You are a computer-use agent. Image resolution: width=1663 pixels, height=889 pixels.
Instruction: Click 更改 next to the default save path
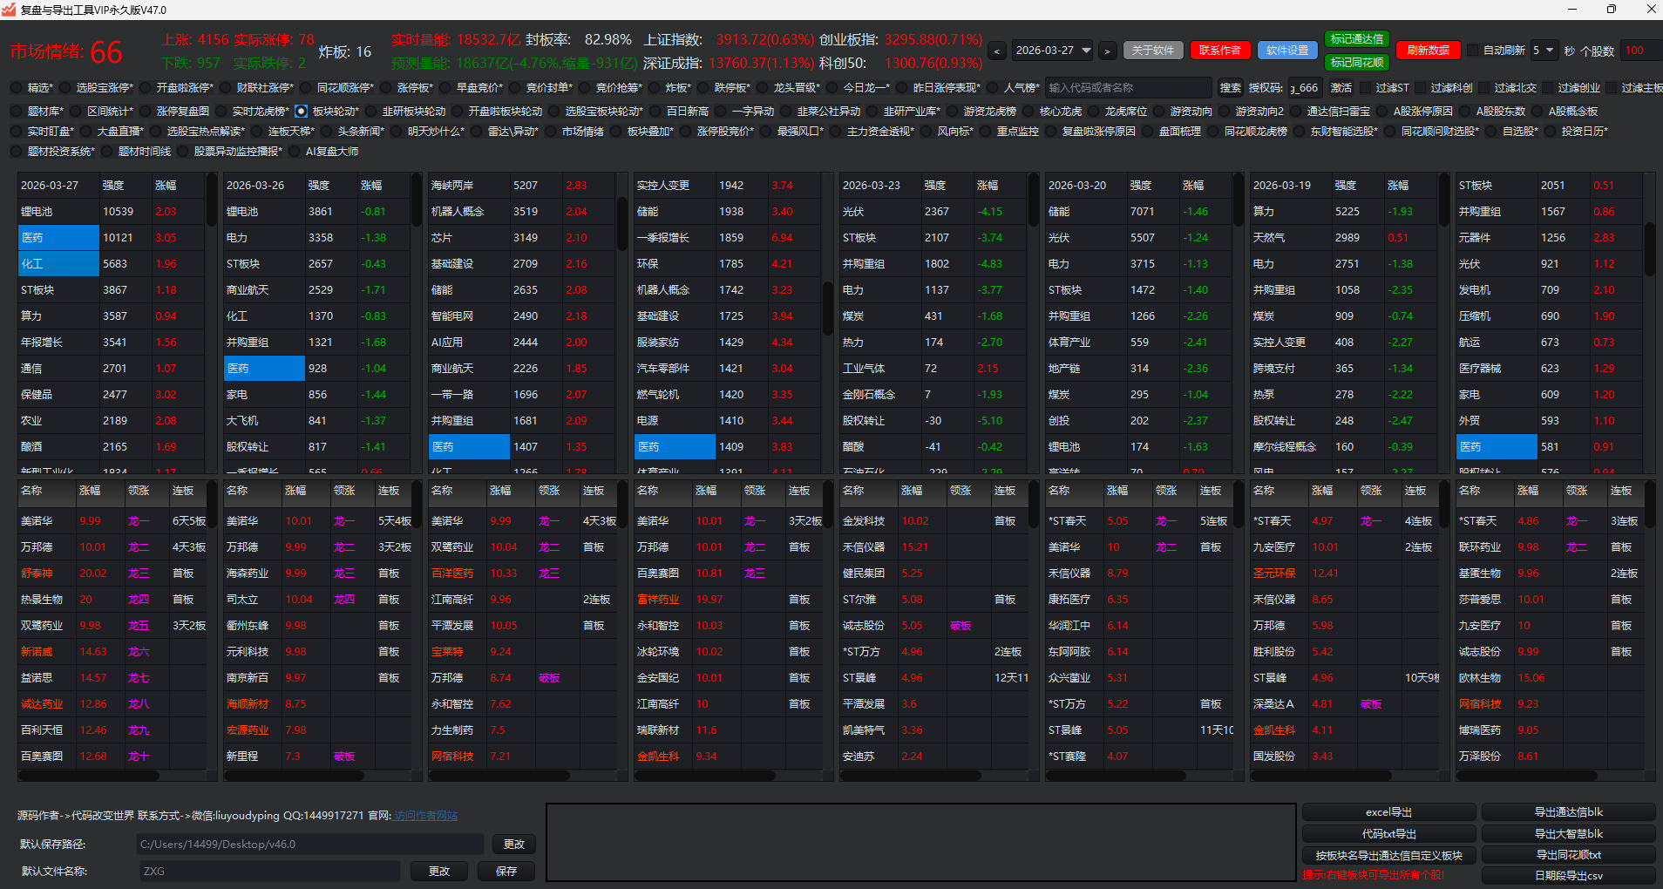pos(513,845)
